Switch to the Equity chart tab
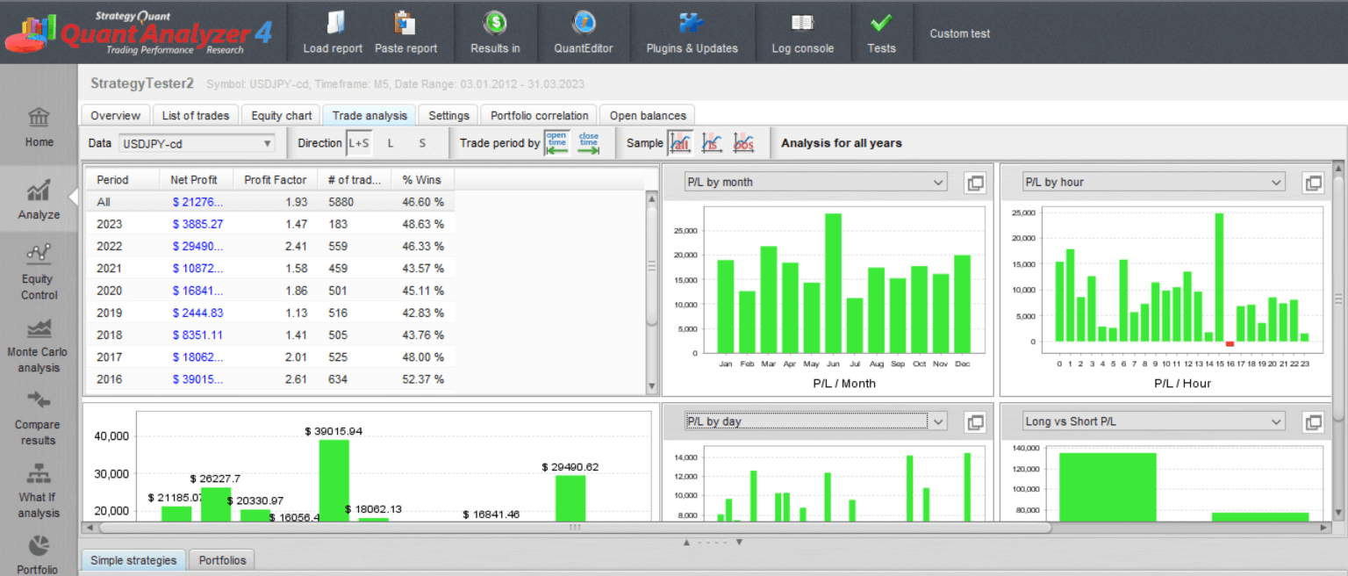This screenshot has height=576, width=1348. 280,114
